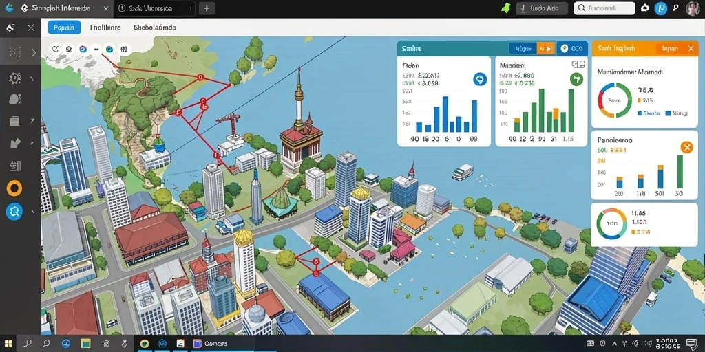Click the orange X icon in Penoleeroo card
The width and height of the screenshot is (705, 352).
coord(686,147)
